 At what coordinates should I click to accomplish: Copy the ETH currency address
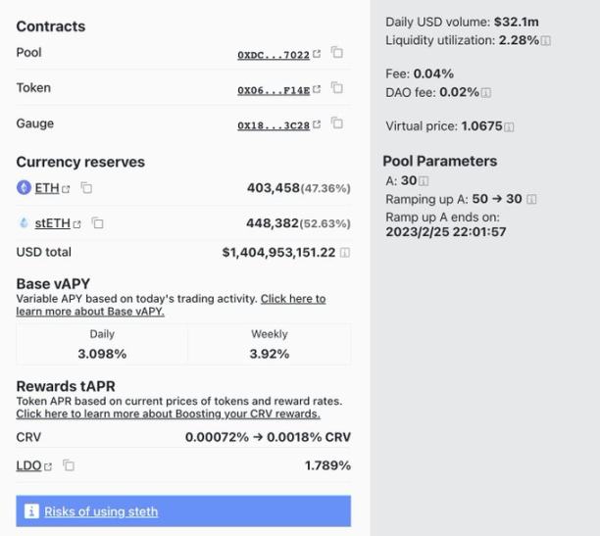click(x=86, y=187)
